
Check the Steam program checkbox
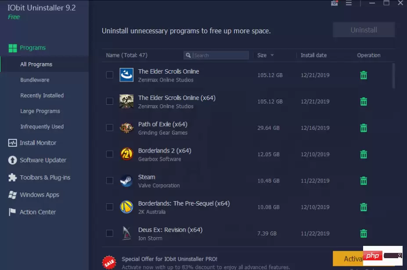pyautogui.click(x=109, y=181)
